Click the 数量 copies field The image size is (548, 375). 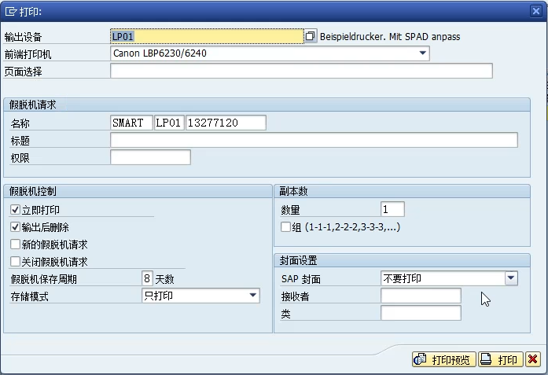392,209
